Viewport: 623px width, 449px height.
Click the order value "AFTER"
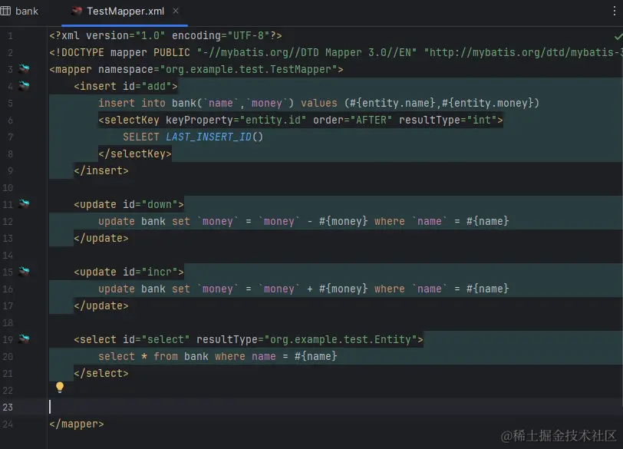point(371,120)
